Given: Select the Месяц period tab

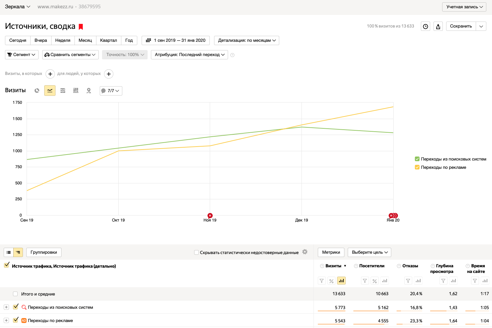Looking at the screenshot, I should point(85,40).
